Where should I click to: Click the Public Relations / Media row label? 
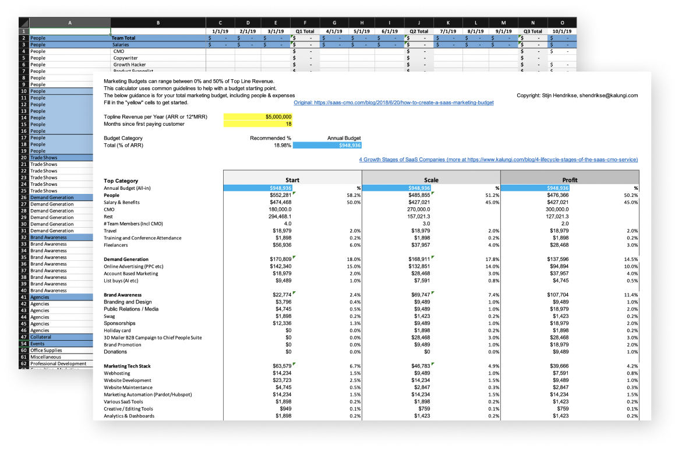[x=131, y=309]
